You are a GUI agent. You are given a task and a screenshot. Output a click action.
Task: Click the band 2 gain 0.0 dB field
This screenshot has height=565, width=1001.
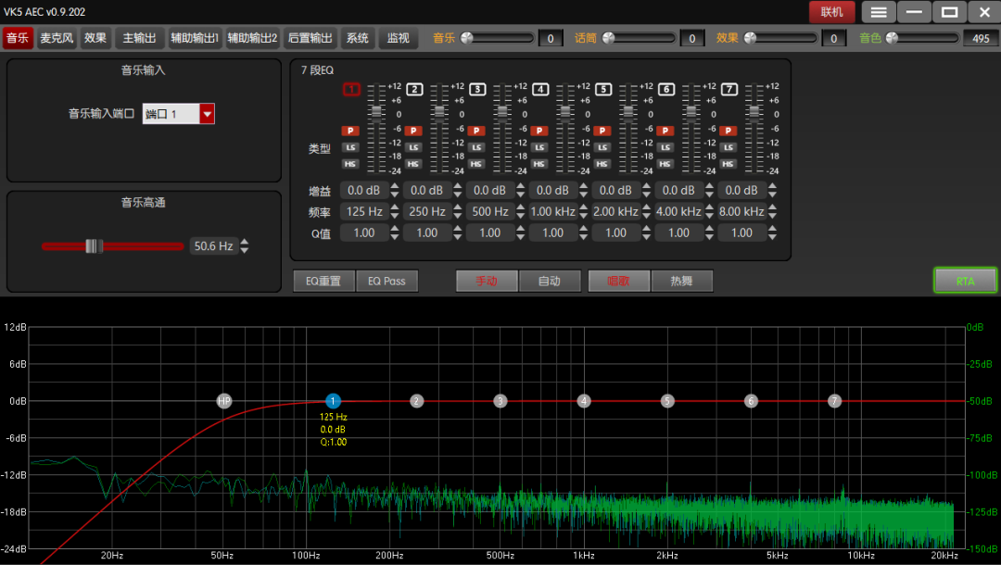(x=426, y=190)
